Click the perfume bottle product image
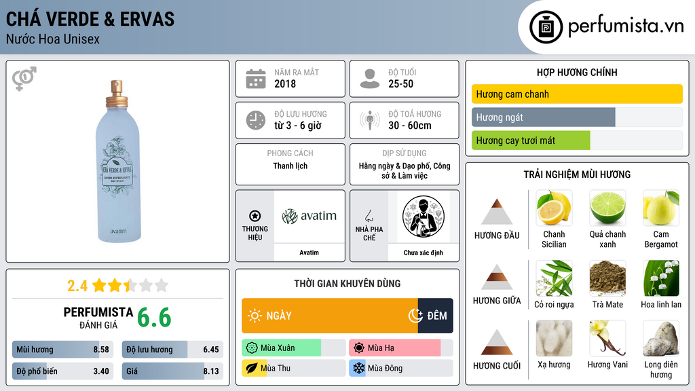This screenshot has width=695, height=391. coord(118,161)
